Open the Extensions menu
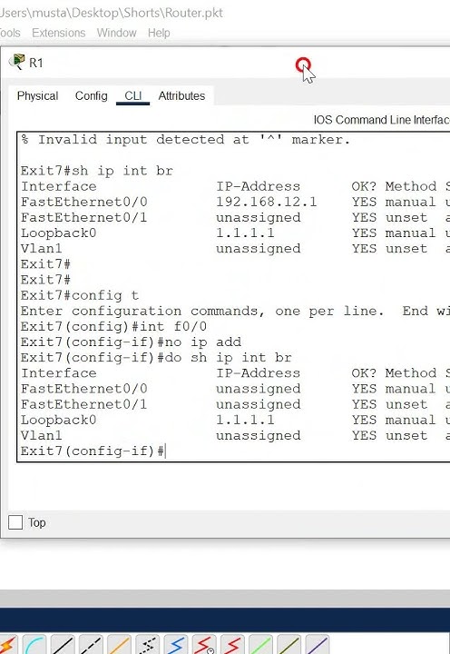Screen dimensions: 450x654 point(59,33)
